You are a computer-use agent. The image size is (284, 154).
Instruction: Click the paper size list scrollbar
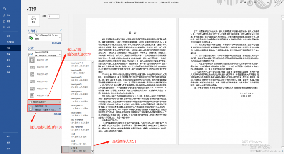click(x=92, y=107)
